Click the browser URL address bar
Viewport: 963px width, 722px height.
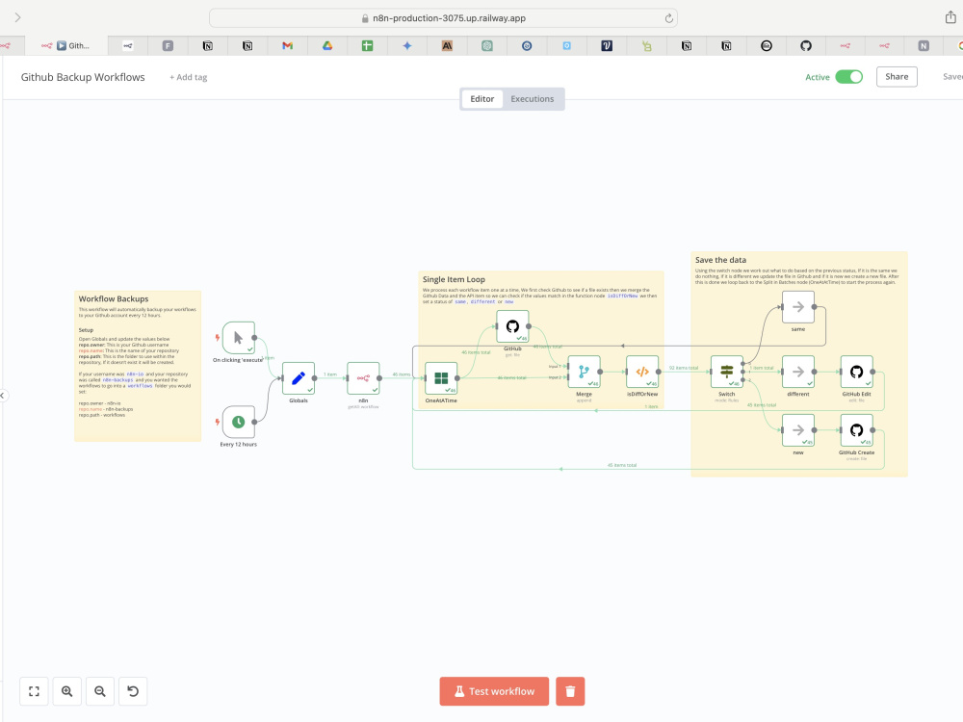pyautogui.click(x=443, y=17)
